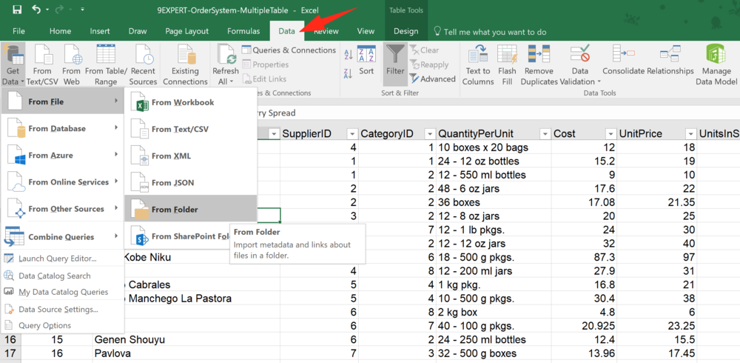
Task: Open UnitPrice column filter dropdown
Action: click(x=691, y=134)
